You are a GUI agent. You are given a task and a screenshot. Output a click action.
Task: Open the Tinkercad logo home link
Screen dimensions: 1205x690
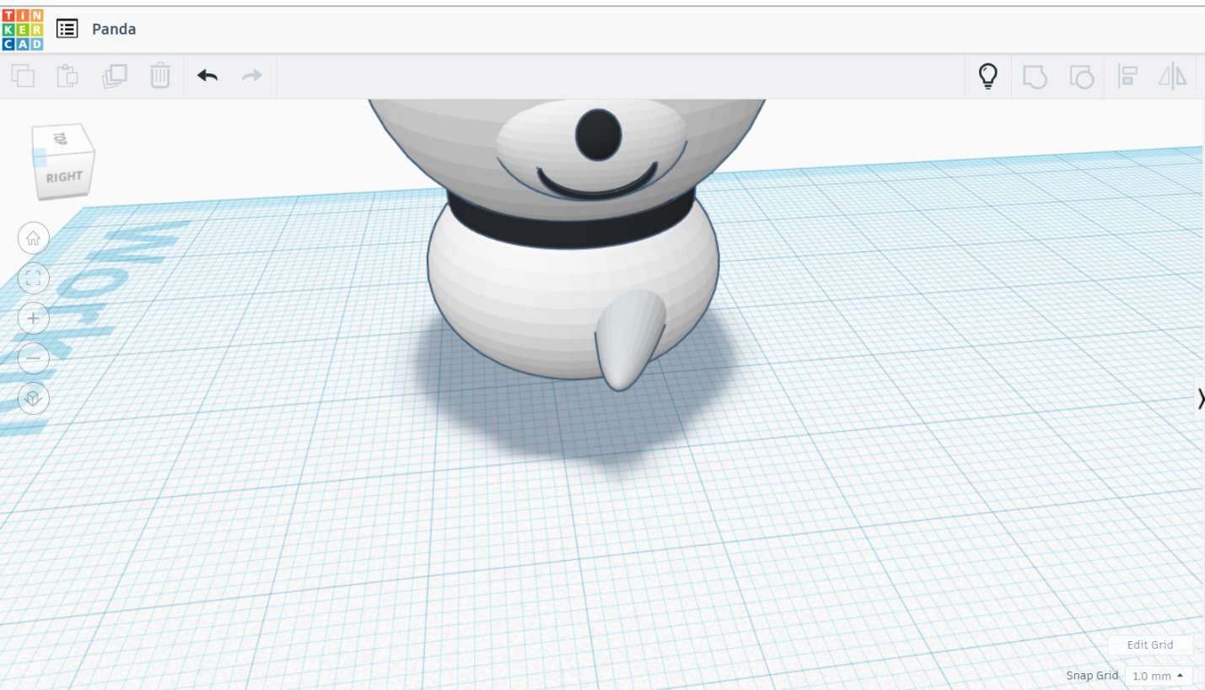point(23,29)
